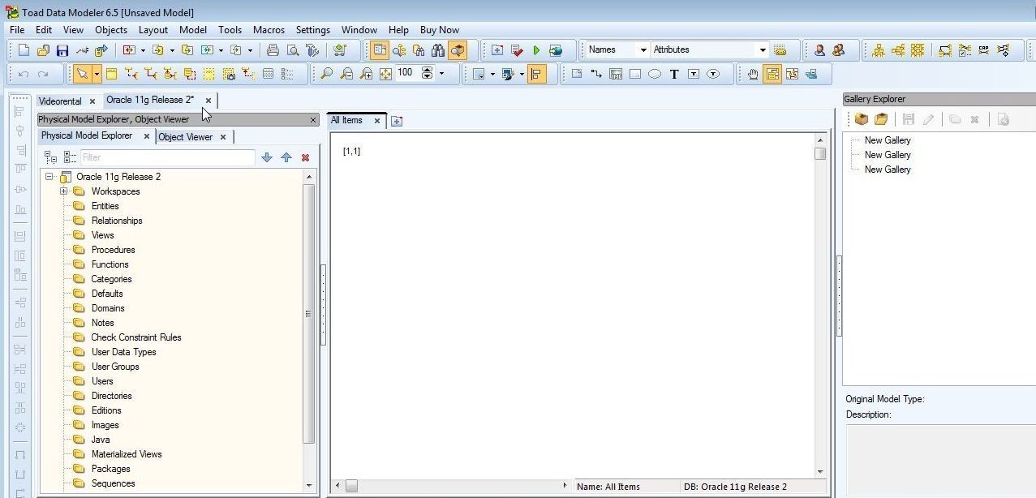Select the Entities folder
This screenshot has height=498, width=1036.
[105, 206]
